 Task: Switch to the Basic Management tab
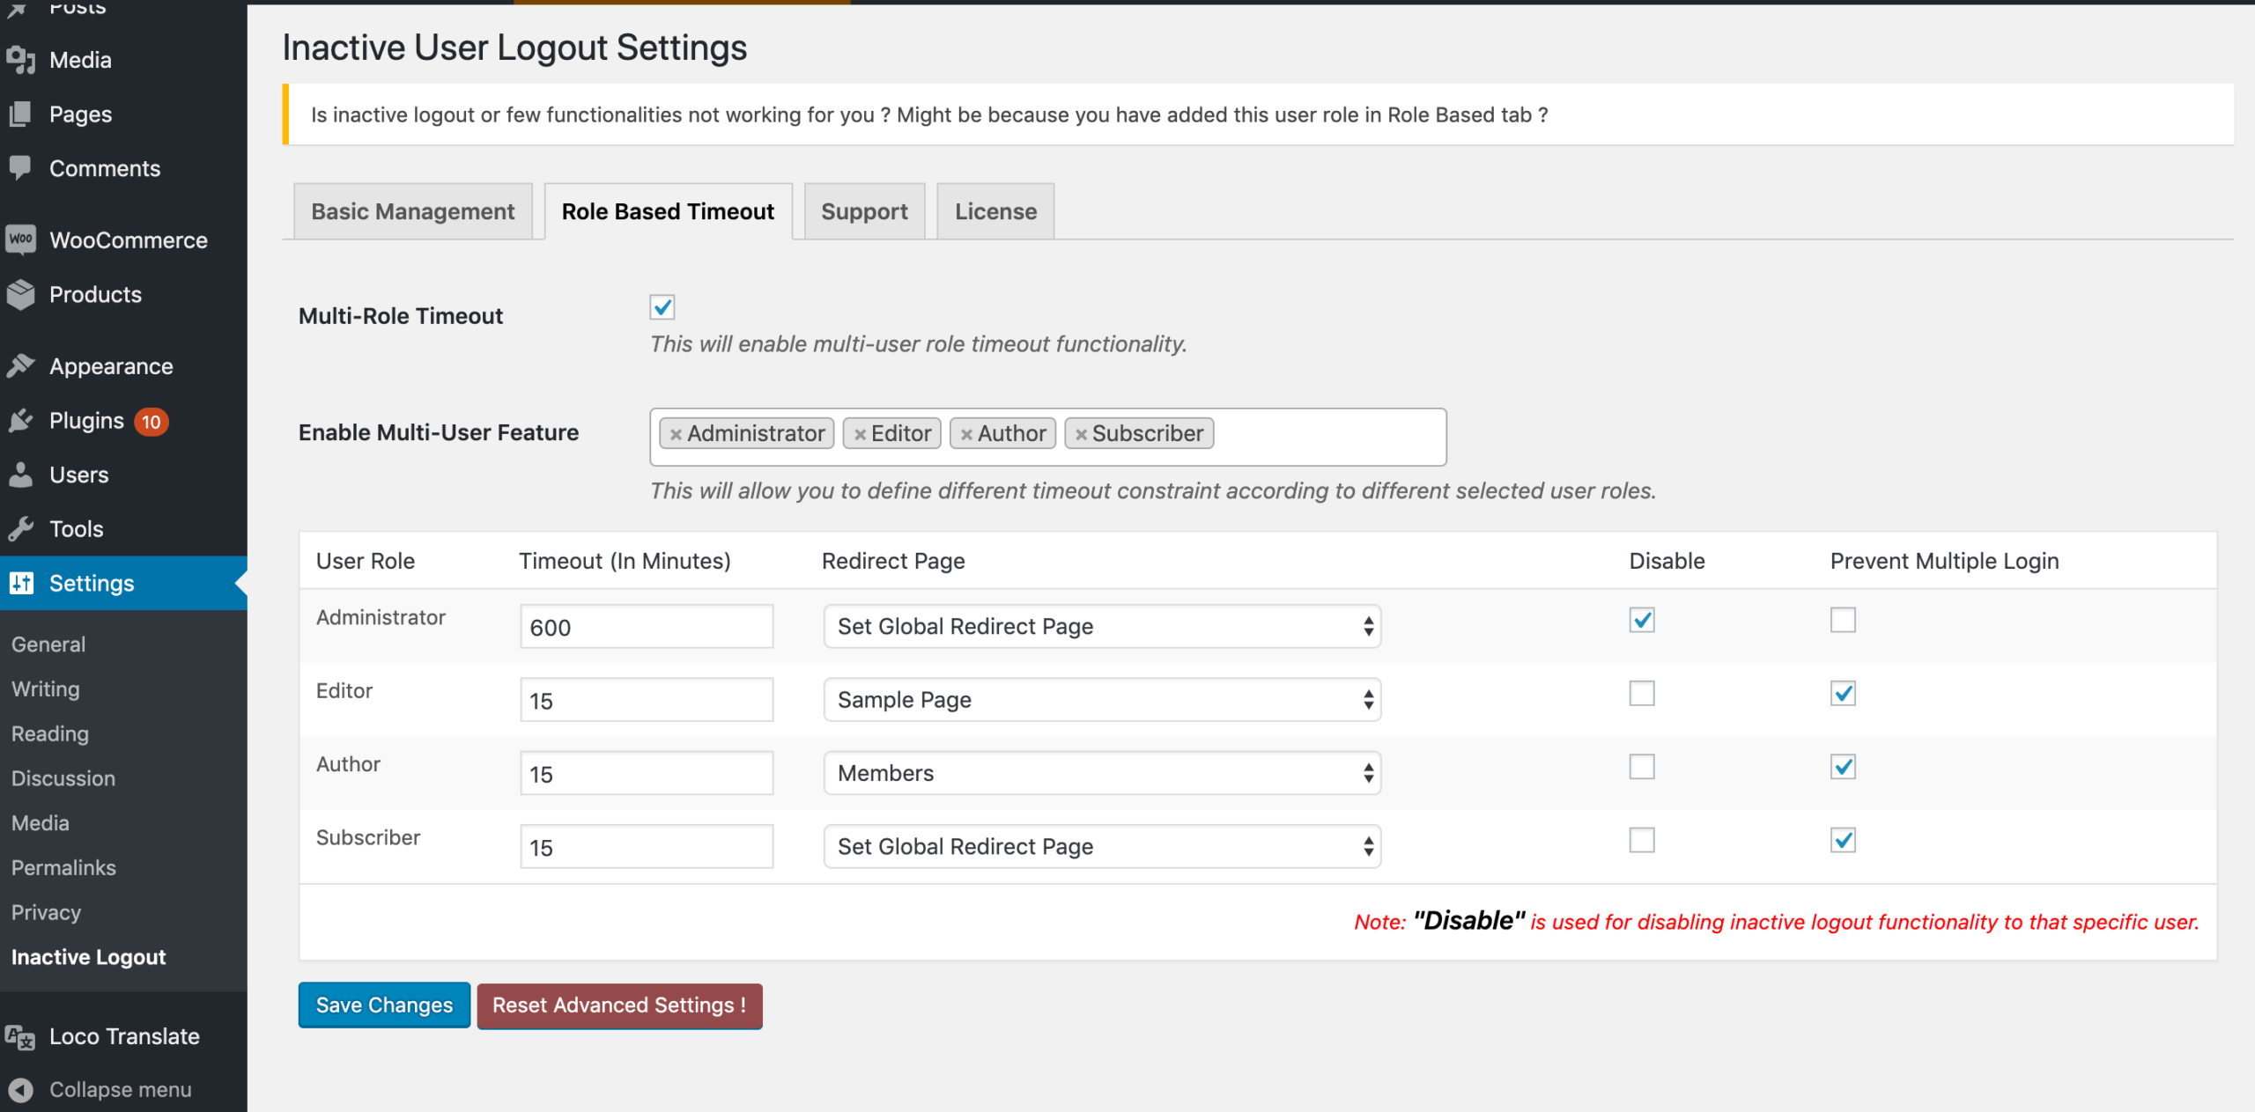click(413, 210)
